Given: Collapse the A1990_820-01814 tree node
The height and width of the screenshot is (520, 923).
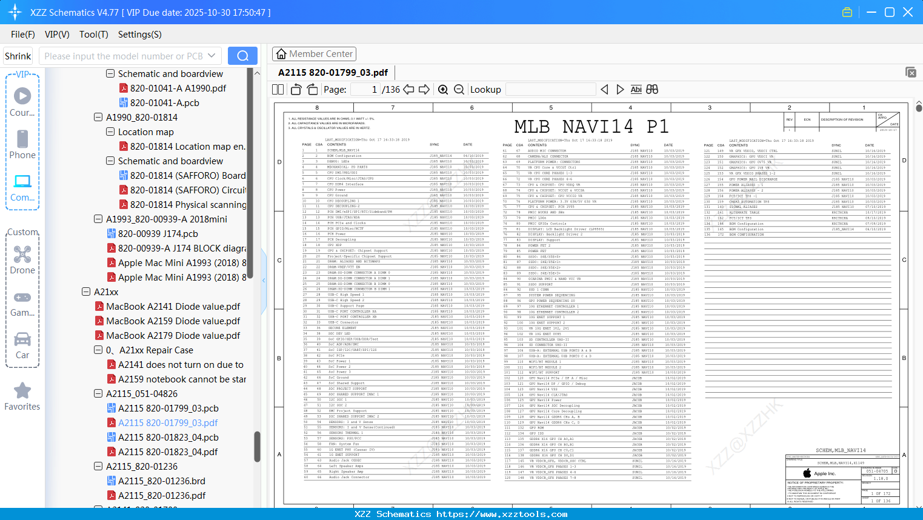Looking at the screenshot, I should [x=98, y=118].
